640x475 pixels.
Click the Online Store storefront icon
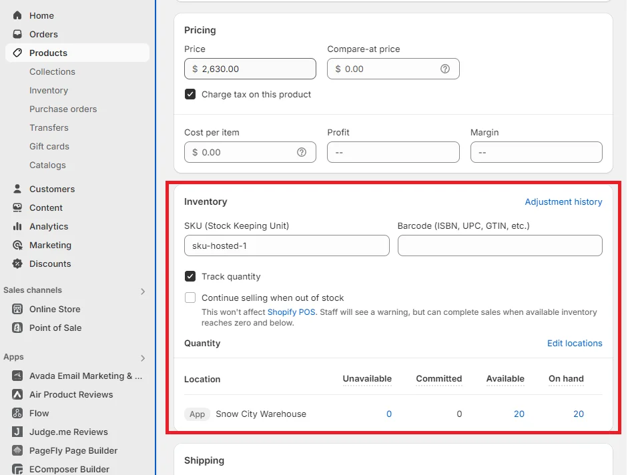17,310
